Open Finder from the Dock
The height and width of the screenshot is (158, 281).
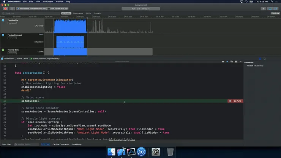tap(112, 152)
